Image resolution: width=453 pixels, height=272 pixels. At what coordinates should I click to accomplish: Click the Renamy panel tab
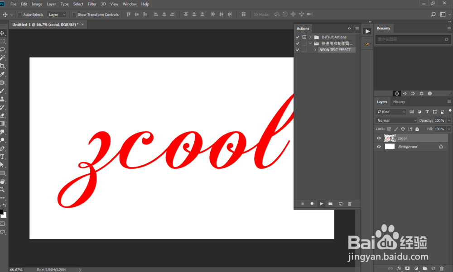point(383,28)
